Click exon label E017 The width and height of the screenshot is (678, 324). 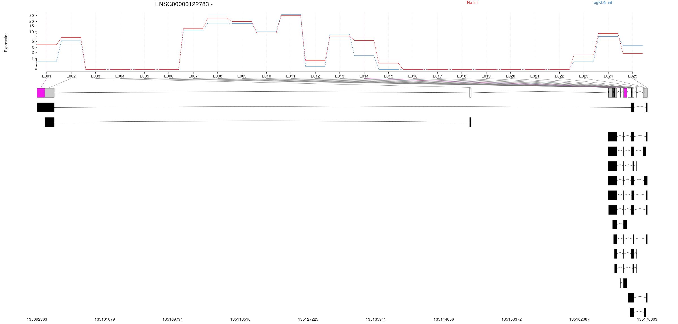[x=437, y=76]
